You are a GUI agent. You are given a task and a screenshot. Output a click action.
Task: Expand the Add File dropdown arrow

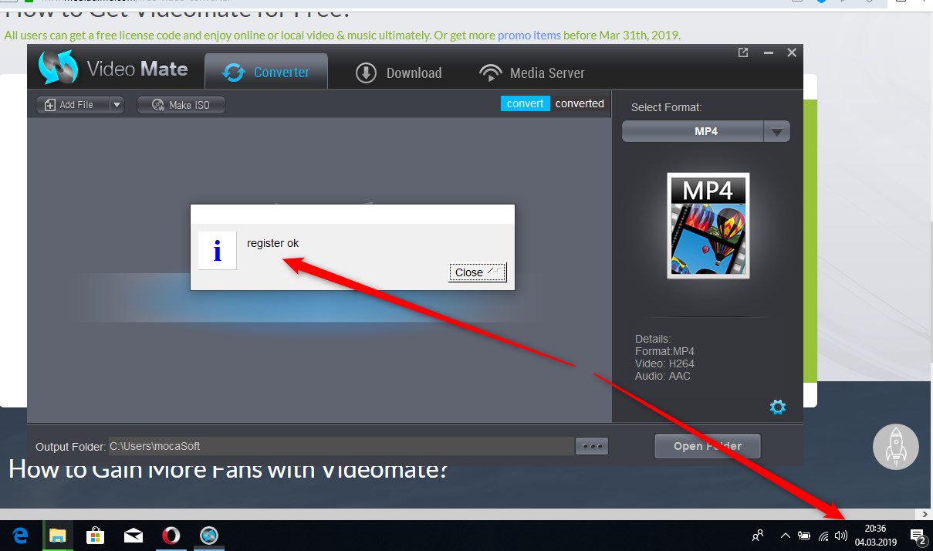[x=117, y=104]
